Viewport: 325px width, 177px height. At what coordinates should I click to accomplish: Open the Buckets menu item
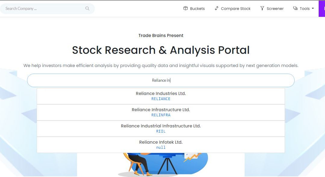[197, 9]
